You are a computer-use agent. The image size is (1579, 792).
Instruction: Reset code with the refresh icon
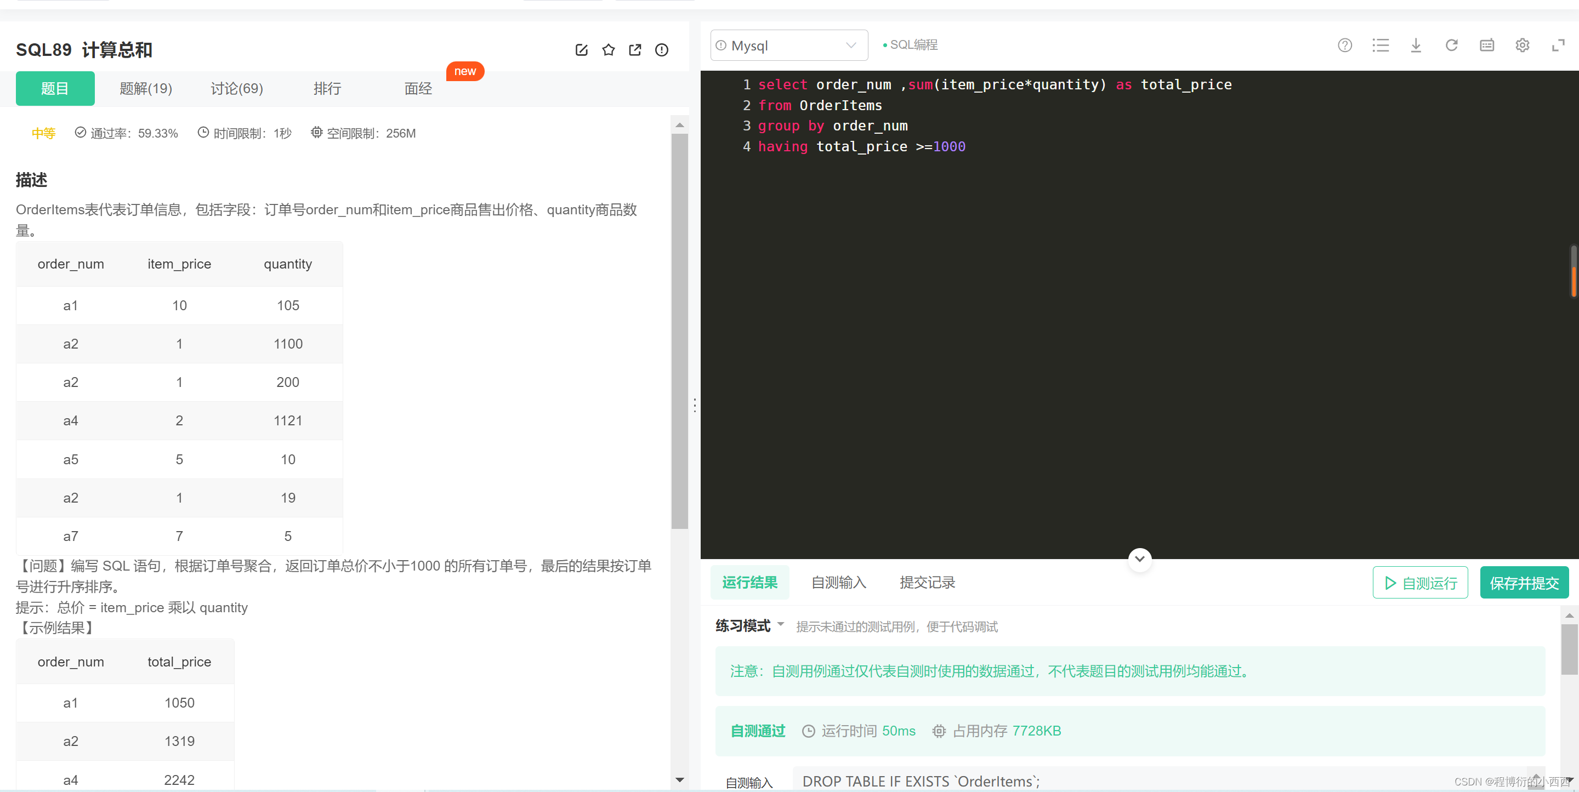pos(1451,45)
